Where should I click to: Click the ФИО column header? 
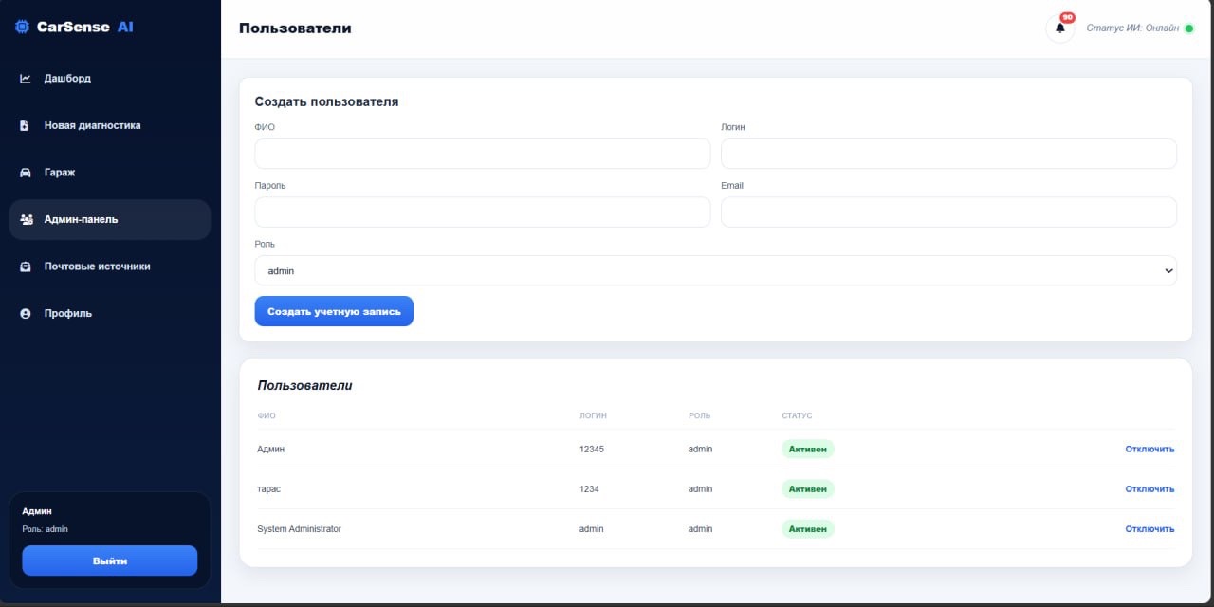click(x=267, y=416)
